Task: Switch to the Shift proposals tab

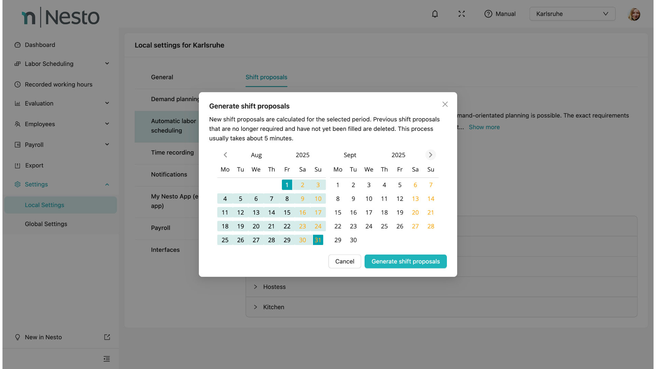Action: 266,77
